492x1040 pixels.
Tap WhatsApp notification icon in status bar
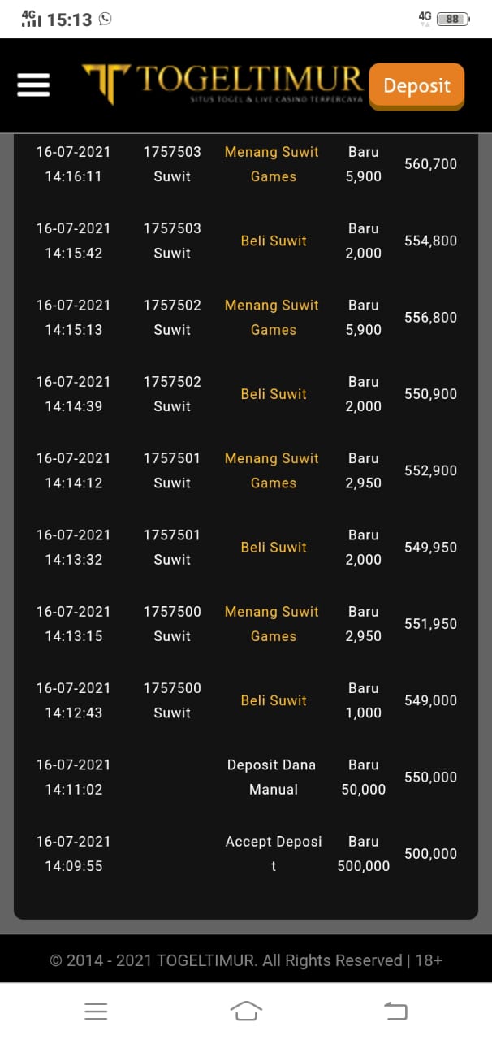click(105, 19)
